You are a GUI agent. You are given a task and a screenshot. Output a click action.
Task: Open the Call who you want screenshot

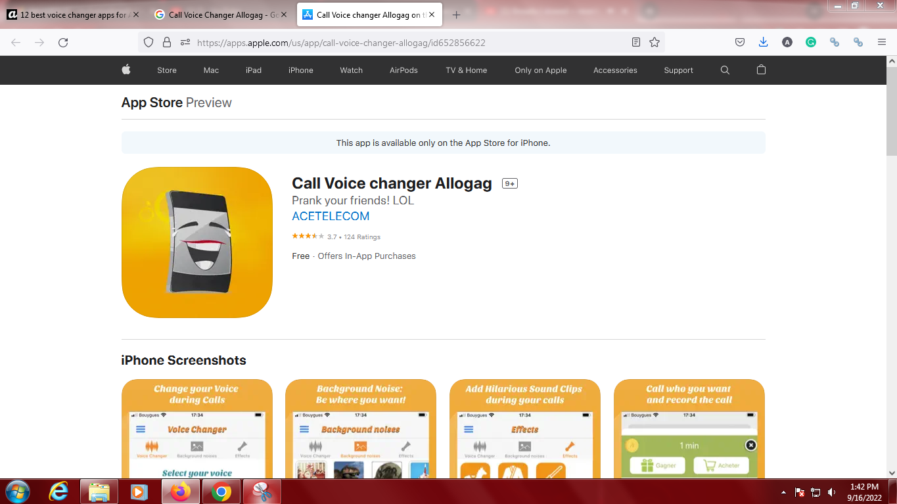[x=689, y=428]
